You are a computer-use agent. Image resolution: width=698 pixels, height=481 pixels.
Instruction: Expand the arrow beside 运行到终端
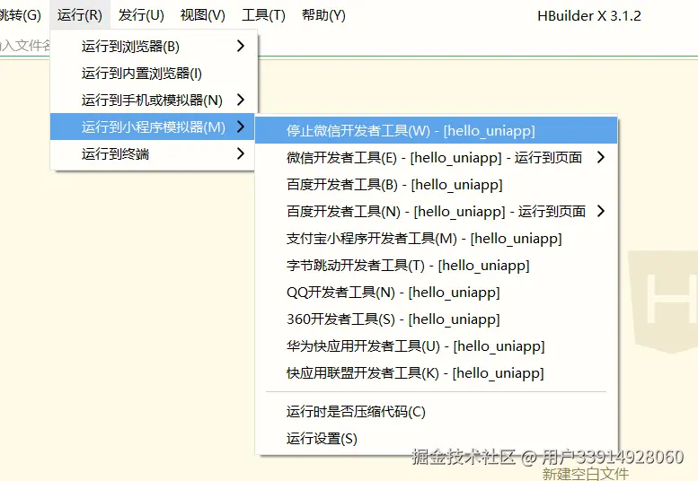coord(241,153)
